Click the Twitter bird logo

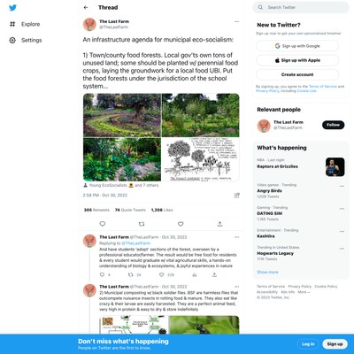[x=12, y=8]
